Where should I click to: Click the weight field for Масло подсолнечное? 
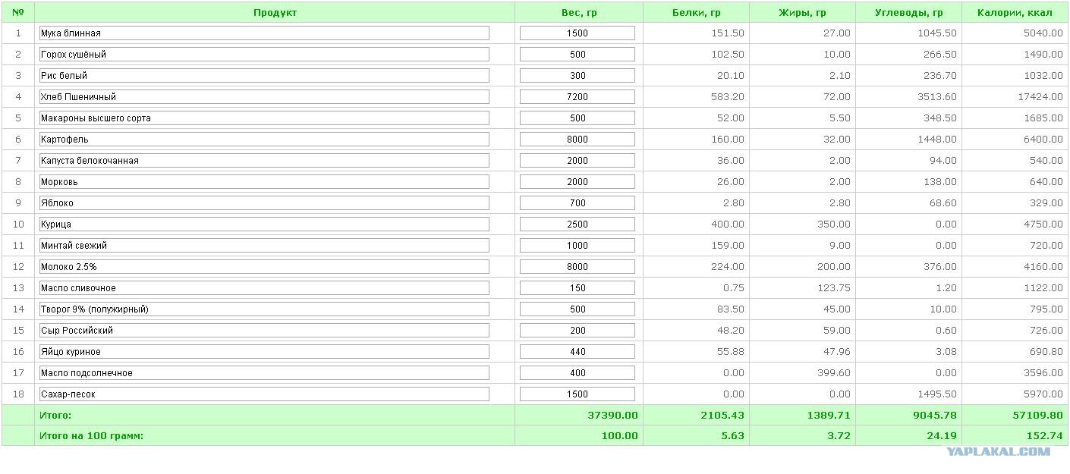[x=577, y=373]
